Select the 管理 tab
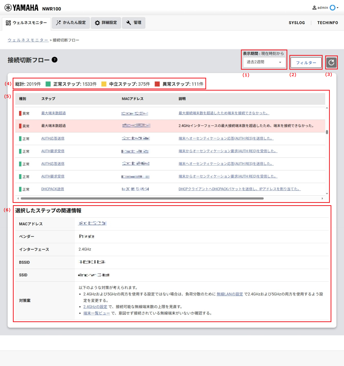 tap(133, 23)
